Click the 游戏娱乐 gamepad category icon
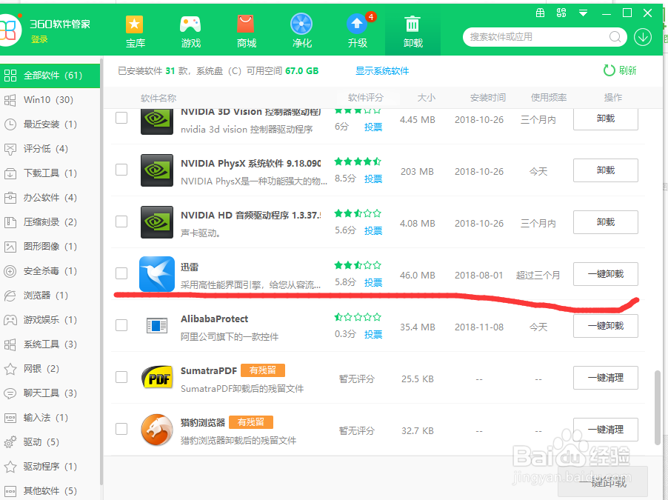This screenshot has width=668, height=500. (x=10, y=320)
